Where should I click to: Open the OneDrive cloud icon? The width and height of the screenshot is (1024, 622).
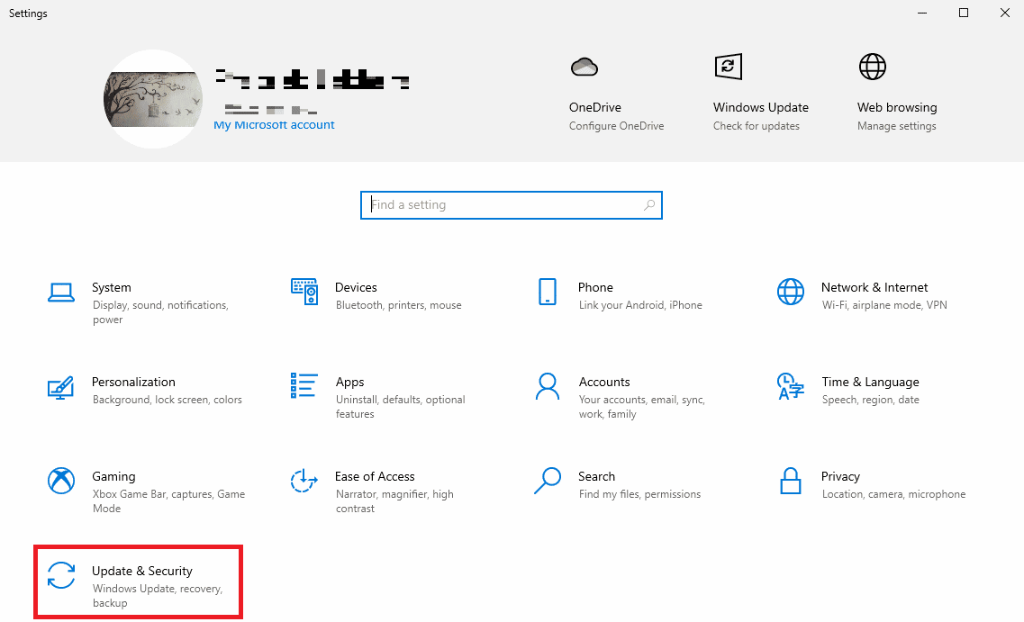584,67
